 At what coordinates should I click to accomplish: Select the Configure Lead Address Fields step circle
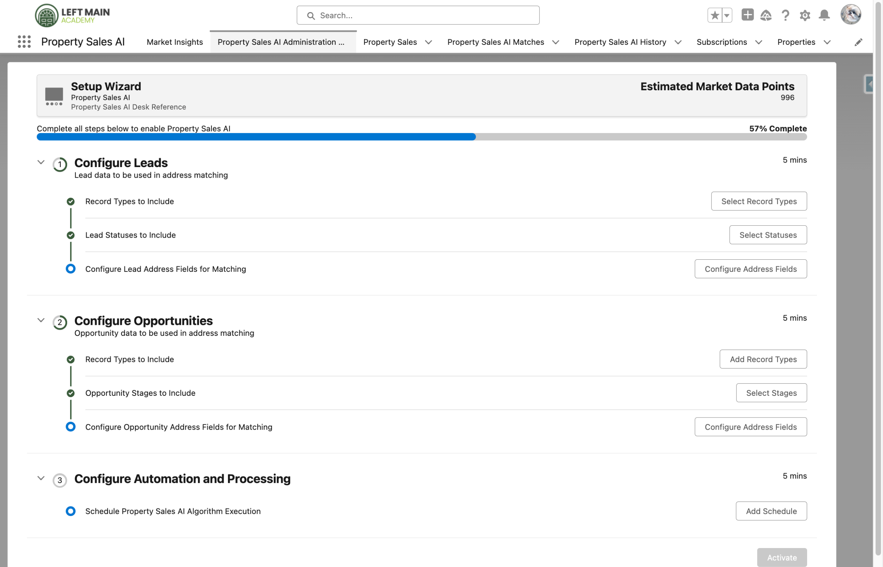pyautogui.click(x=70, y=269)
